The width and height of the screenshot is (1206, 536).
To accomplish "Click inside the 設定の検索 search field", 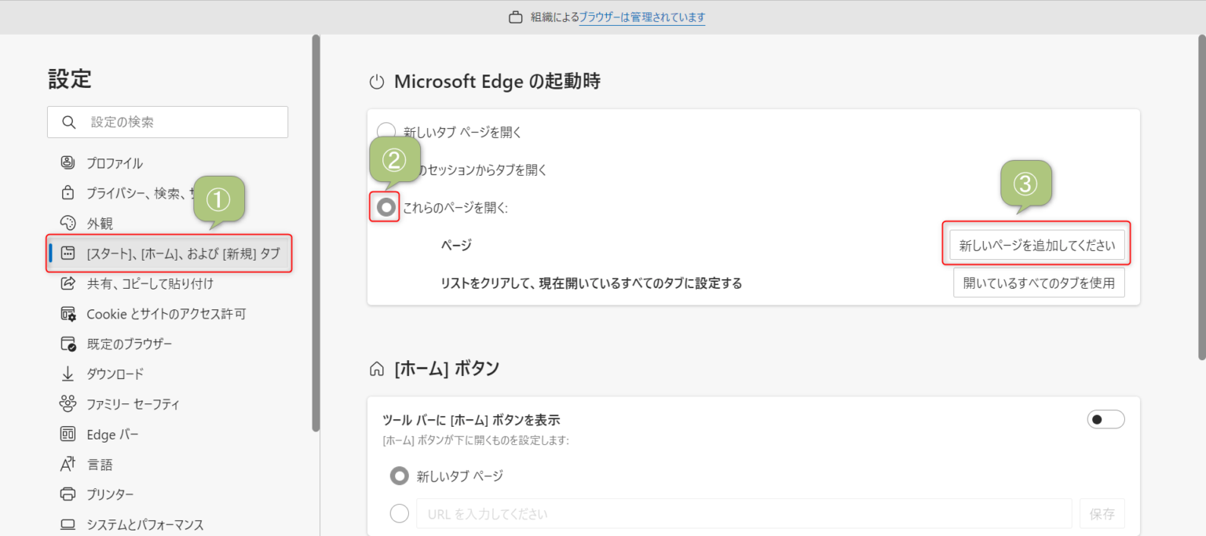I will (167, 122).
